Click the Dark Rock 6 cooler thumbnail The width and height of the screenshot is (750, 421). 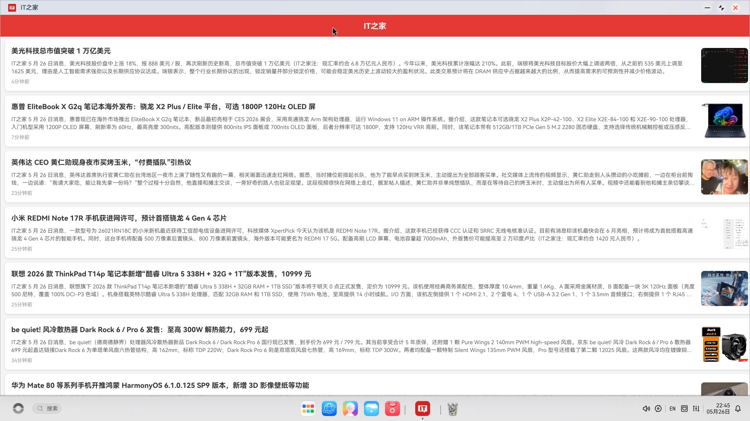click(x=724, y=344)
